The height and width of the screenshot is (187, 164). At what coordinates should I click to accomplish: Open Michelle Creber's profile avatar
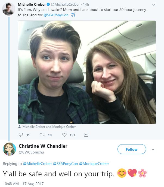pyautogui.click(x=8, y=9)
